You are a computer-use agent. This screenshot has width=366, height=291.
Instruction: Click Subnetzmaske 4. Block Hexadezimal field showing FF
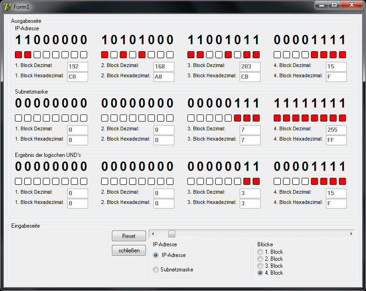(336, 140)
